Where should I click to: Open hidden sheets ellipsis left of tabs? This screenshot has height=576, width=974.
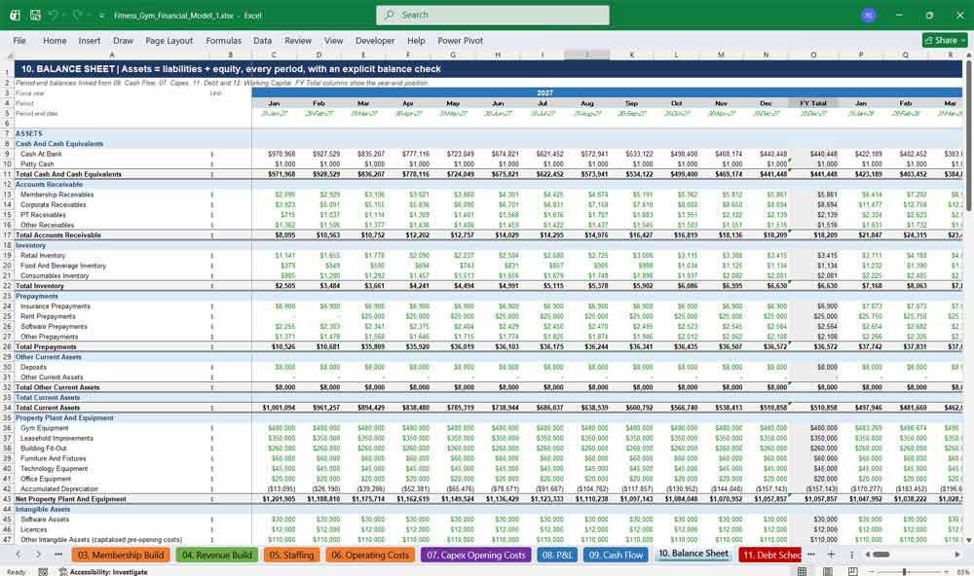click(x=58, y=555)
